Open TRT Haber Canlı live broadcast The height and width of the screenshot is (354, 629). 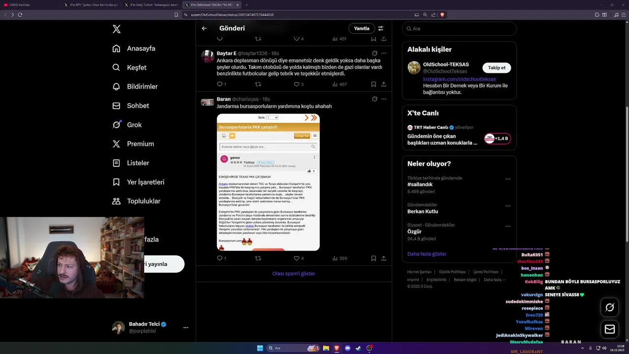[x=459, y=135]
